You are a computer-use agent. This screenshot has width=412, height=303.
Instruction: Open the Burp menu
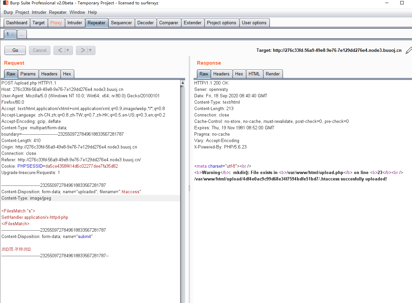pyautogui.click(x=8, y=12)
